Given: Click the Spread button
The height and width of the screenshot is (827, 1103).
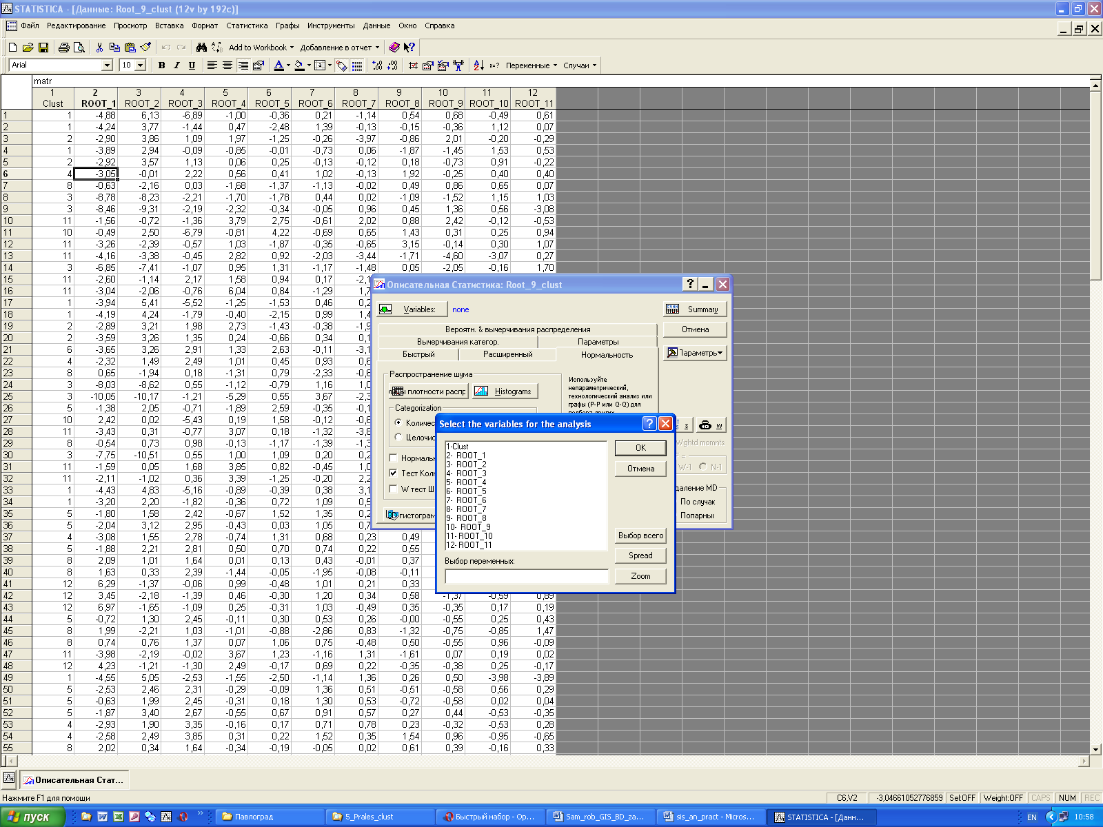Looking at the screenshot, I should pyautogui.click(x=640, y=555).
